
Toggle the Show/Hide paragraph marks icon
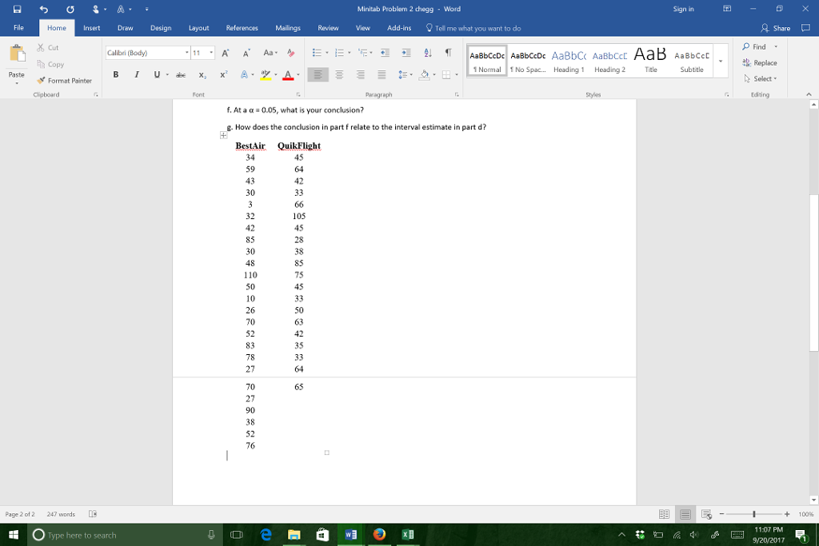(x=448, y=53)
